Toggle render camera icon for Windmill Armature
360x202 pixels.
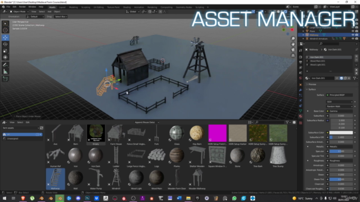click(x=357, y=39)
